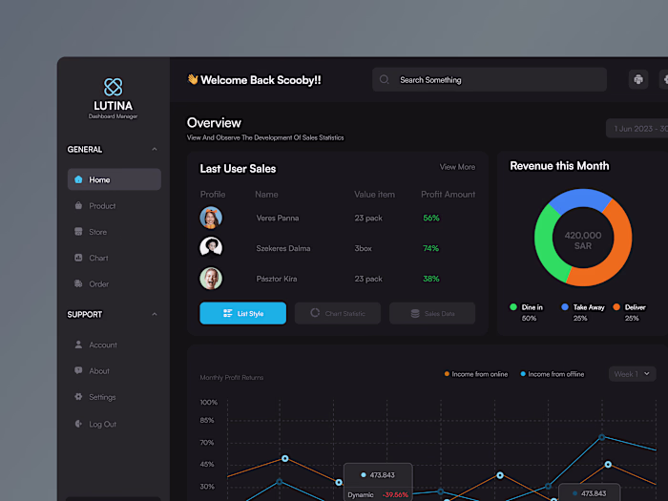Click Pásztor Kira's profile avatar

tap(211, 279)
